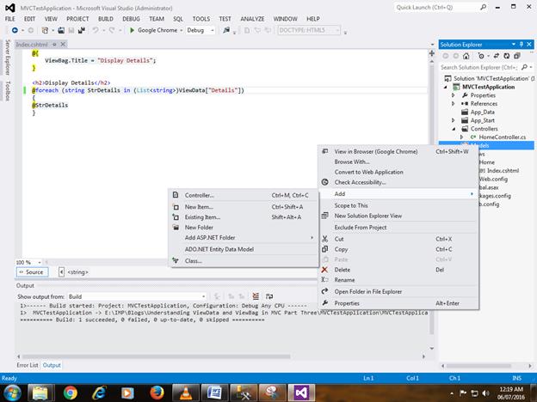The height and width of the screenshot is (402, 537).
Task: Choose 'Class...' from the Add submenu
Action: (x=194, y=260)
